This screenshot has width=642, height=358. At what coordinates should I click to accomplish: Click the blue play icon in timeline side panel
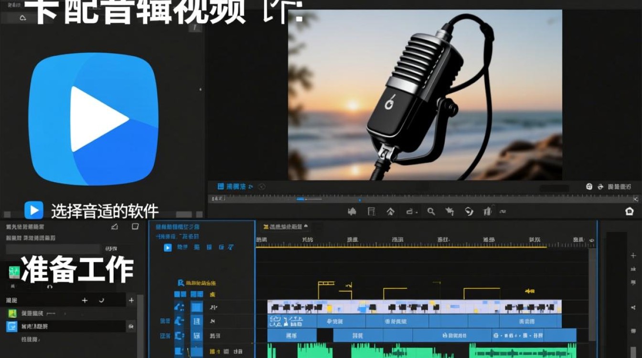(168, 247)
